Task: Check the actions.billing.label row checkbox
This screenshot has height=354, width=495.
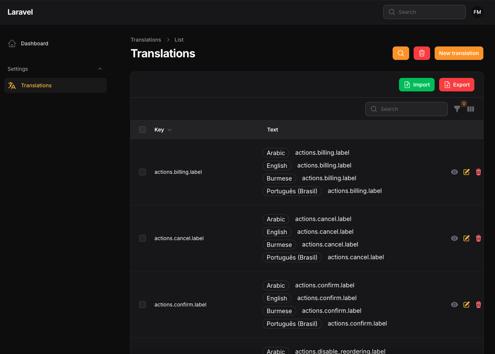Action: (x=142, y=172)
